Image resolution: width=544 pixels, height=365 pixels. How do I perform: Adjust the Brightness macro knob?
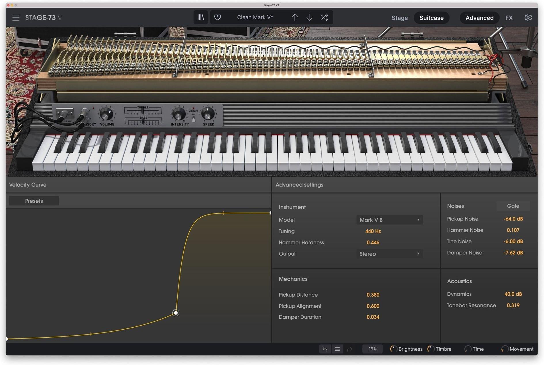[x=393, y=349]
